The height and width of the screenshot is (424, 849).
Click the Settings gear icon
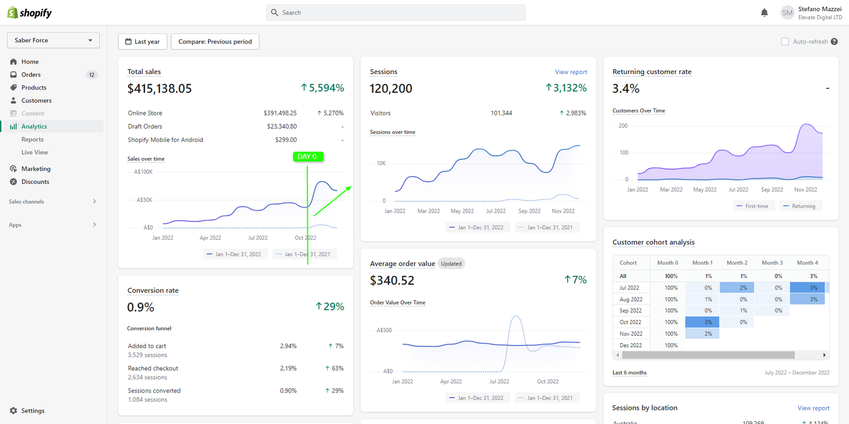pos(14,411)
